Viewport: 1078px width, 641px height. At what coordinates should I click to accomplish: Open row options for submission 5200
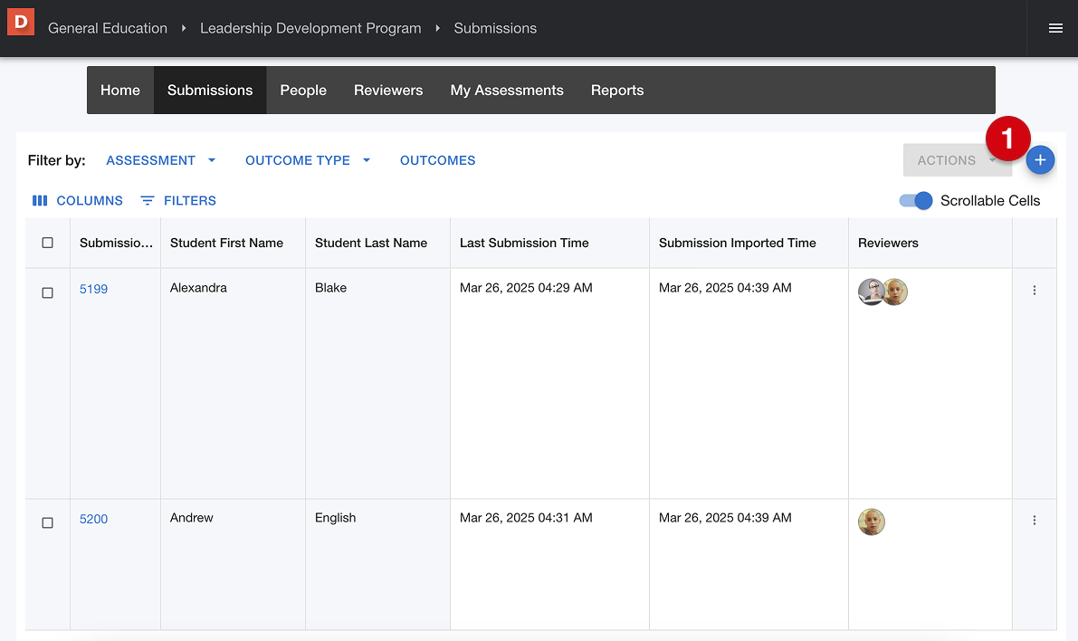point(1035,521)
